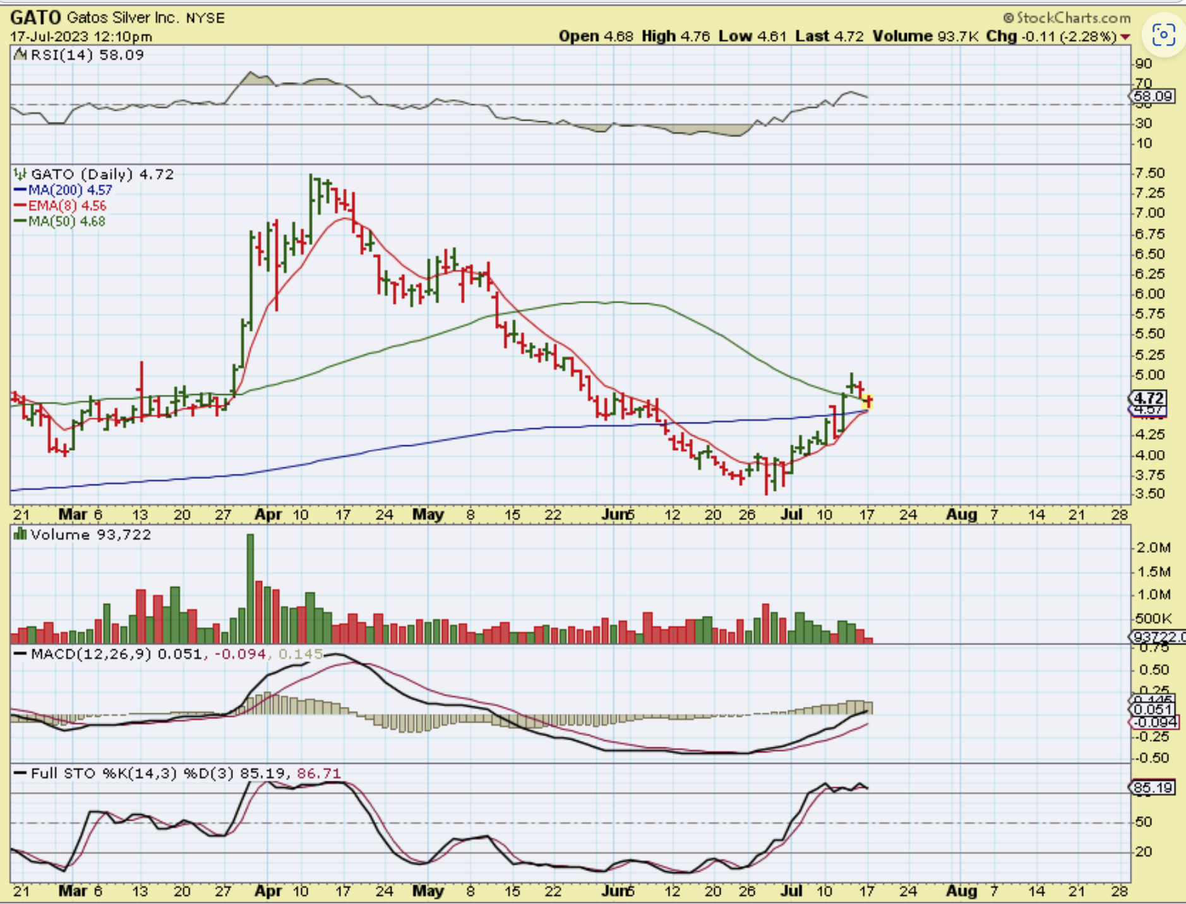Click the blue MA(200) legend line
1186x904 pixels.
click(x=20, y=190)
